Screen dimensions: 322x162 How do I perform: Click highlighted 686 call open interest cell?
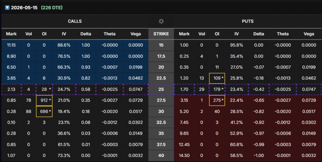[x=44, y=111]
